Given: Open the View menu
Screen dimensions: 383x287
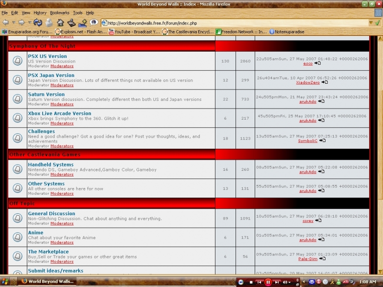Looking at the screenshot, I should tap(26, 13).
